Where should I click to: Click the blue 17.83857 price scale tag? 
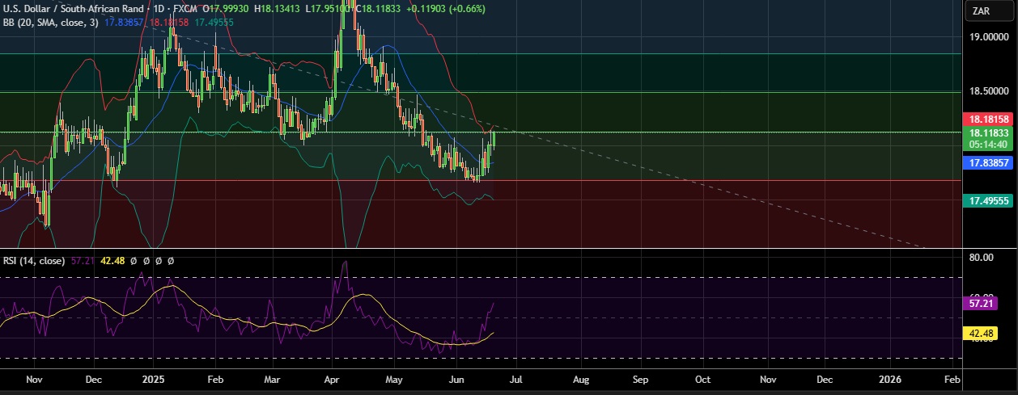(x=987, y=162)
